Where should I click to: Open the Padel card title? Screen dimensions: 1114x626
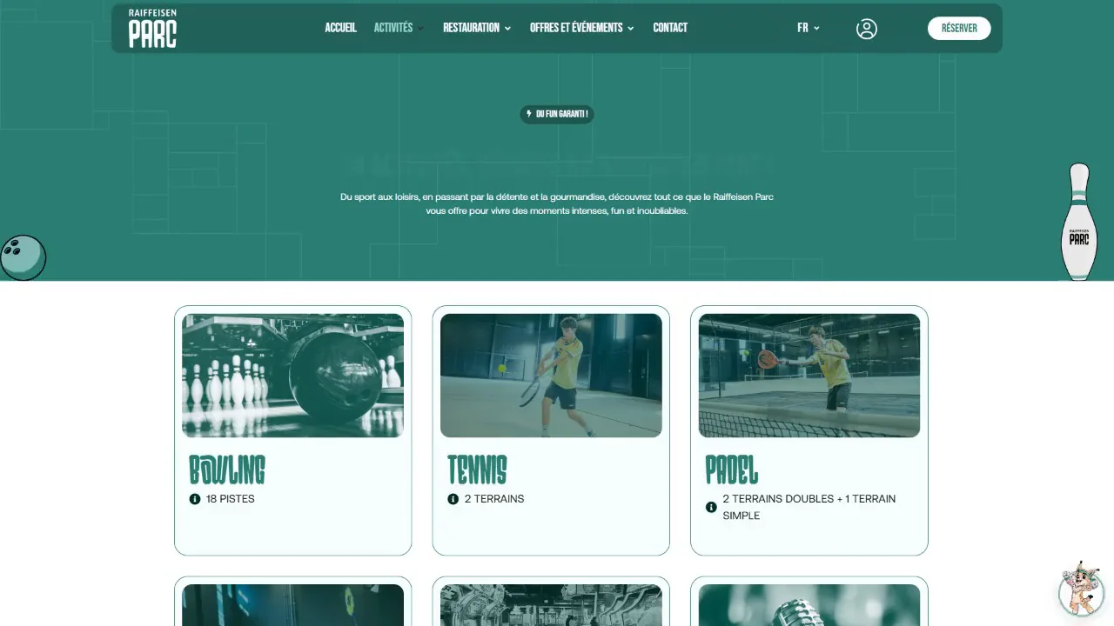732,469
